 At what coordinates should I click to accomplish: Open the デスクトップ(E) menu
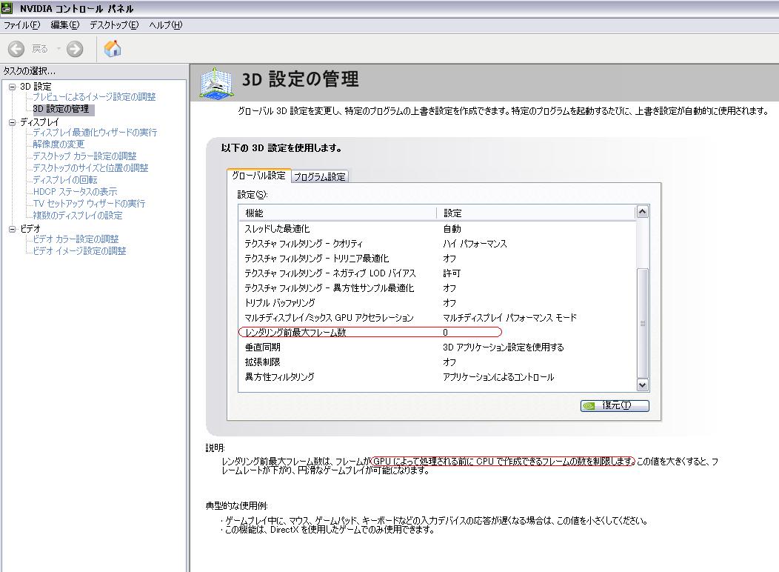pos(114,25)
